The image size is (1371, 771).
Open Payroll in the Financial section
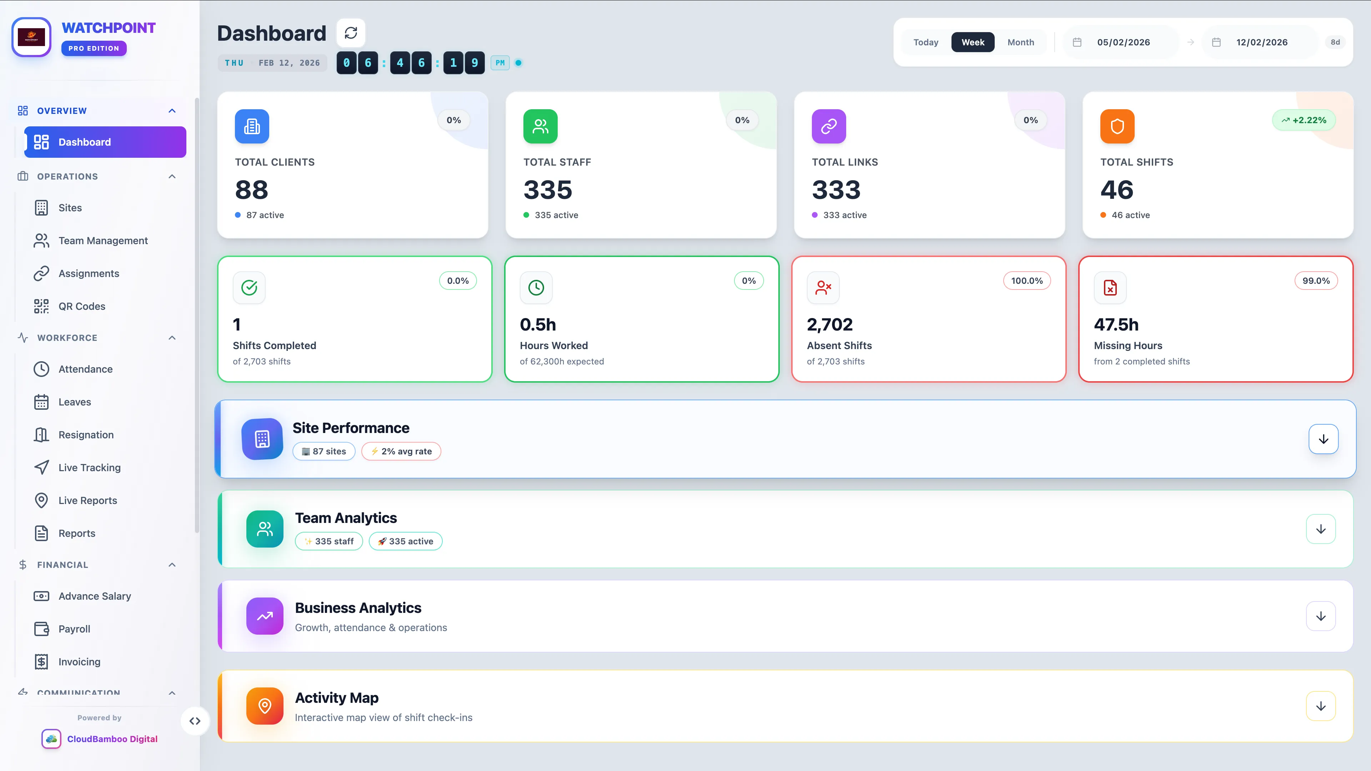[74, 628]
